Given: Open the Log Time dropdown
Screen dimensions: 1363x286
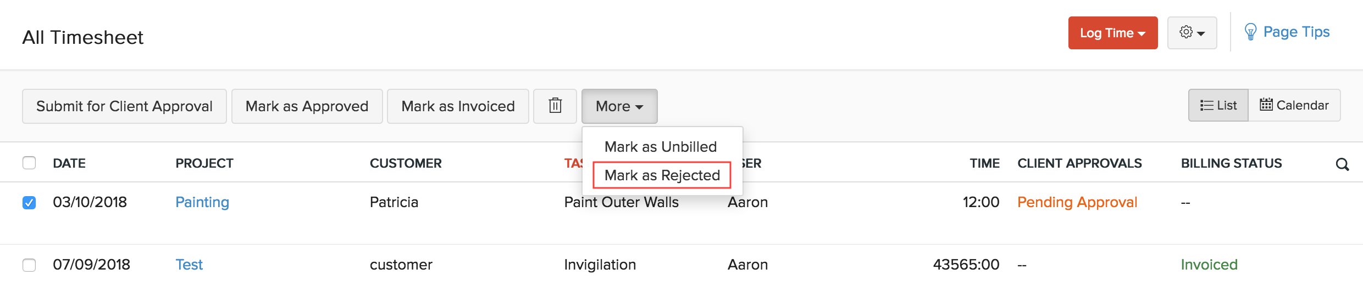Looking at the screenshot, I should pos(1112,33).
